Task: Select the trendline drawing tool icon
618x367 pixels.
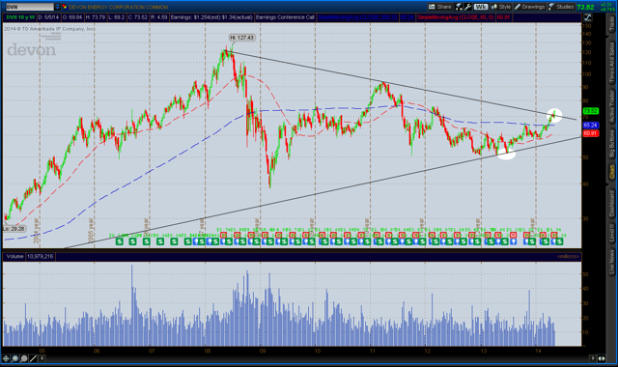Action: click(33, 358)
